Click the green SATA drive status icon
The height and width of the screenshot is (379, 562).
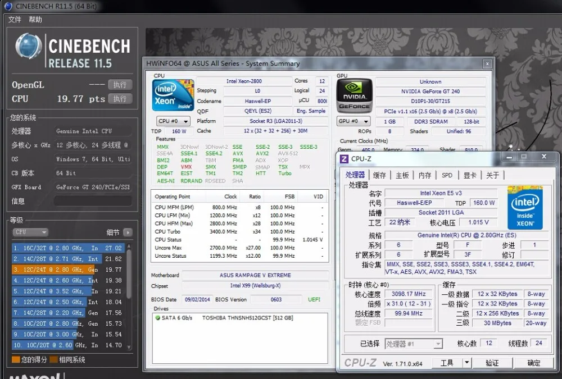(x=157, y=317)
